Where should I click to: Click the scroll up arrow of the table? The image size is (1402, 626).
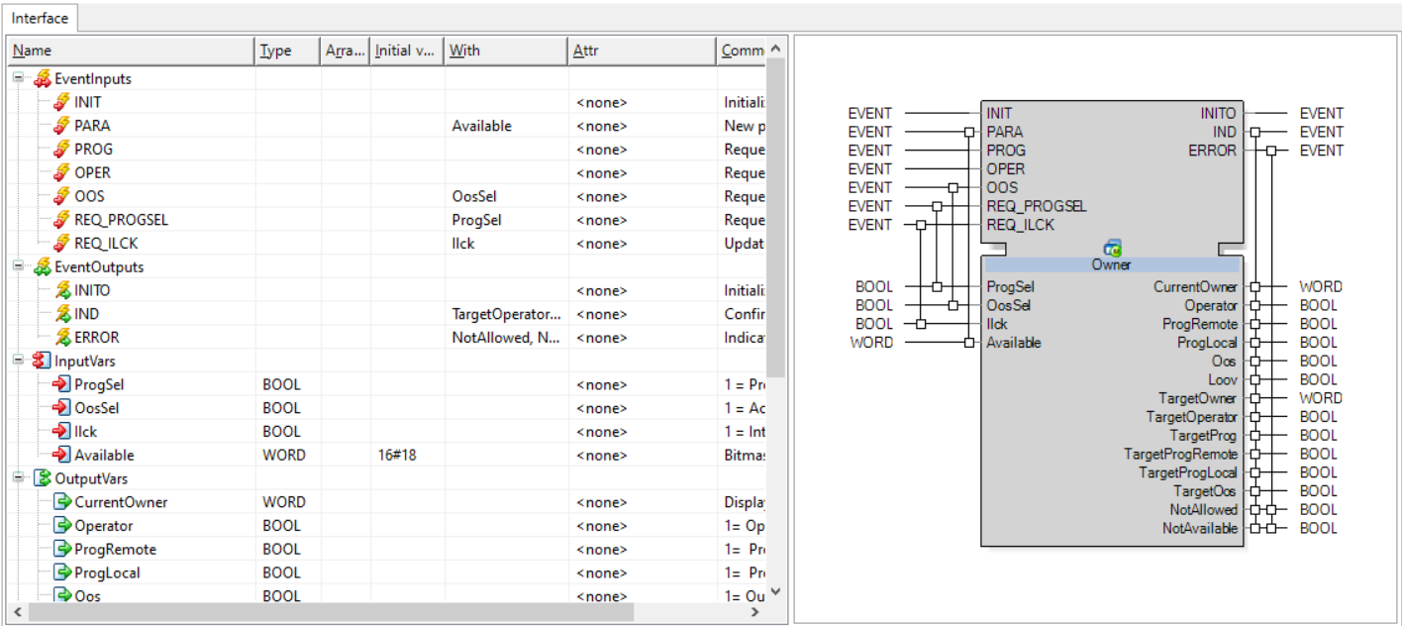tap(775, 48)
